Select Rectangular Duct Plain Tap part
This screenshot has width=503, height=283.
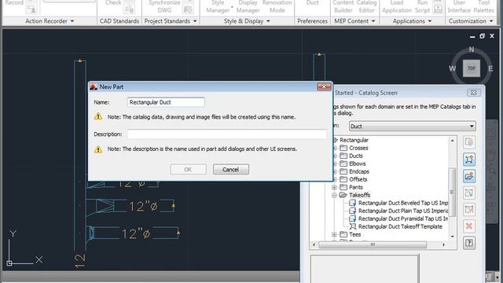[399, 211]
